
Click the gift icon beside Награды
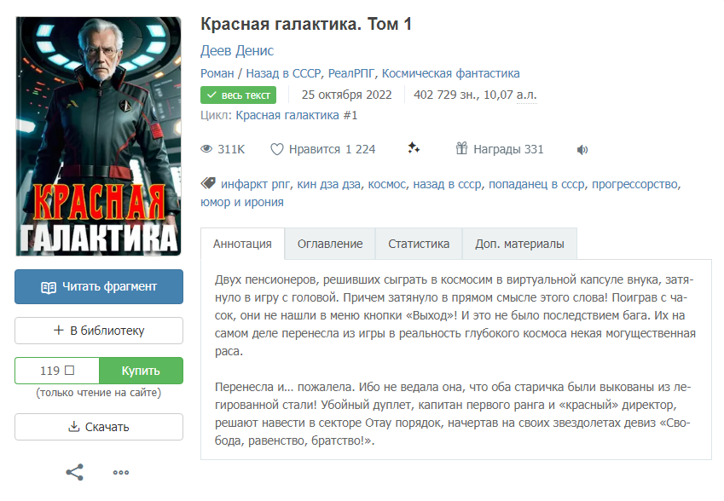(x=461, y=148)
